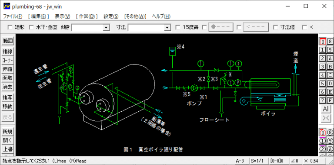The height and width of the screenshot is (165, 334).
Task: Select square layer 2 button
Action: [x=323, y=58]
